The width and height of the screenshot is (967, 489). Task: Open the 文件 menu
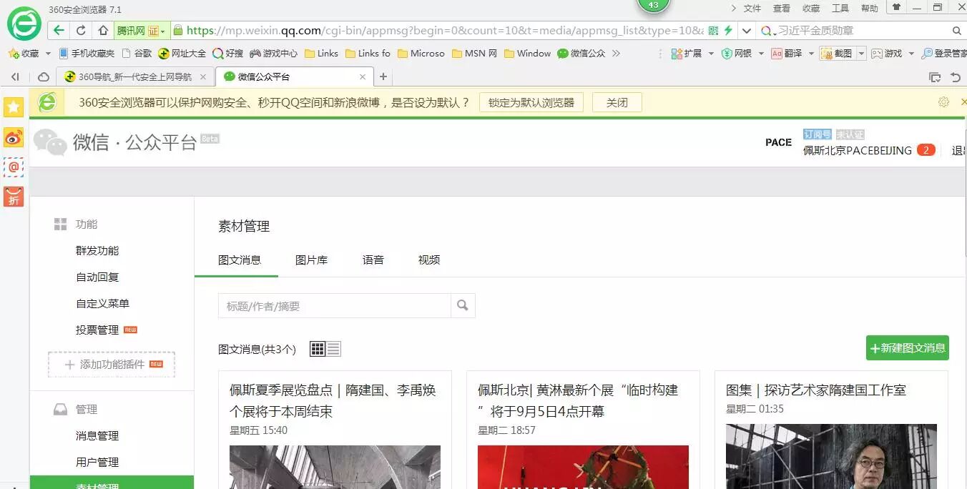[752, 9]
